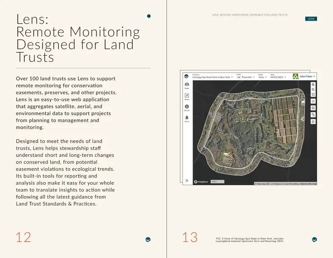Show the property Details info panel

click(x=187, y=108)
